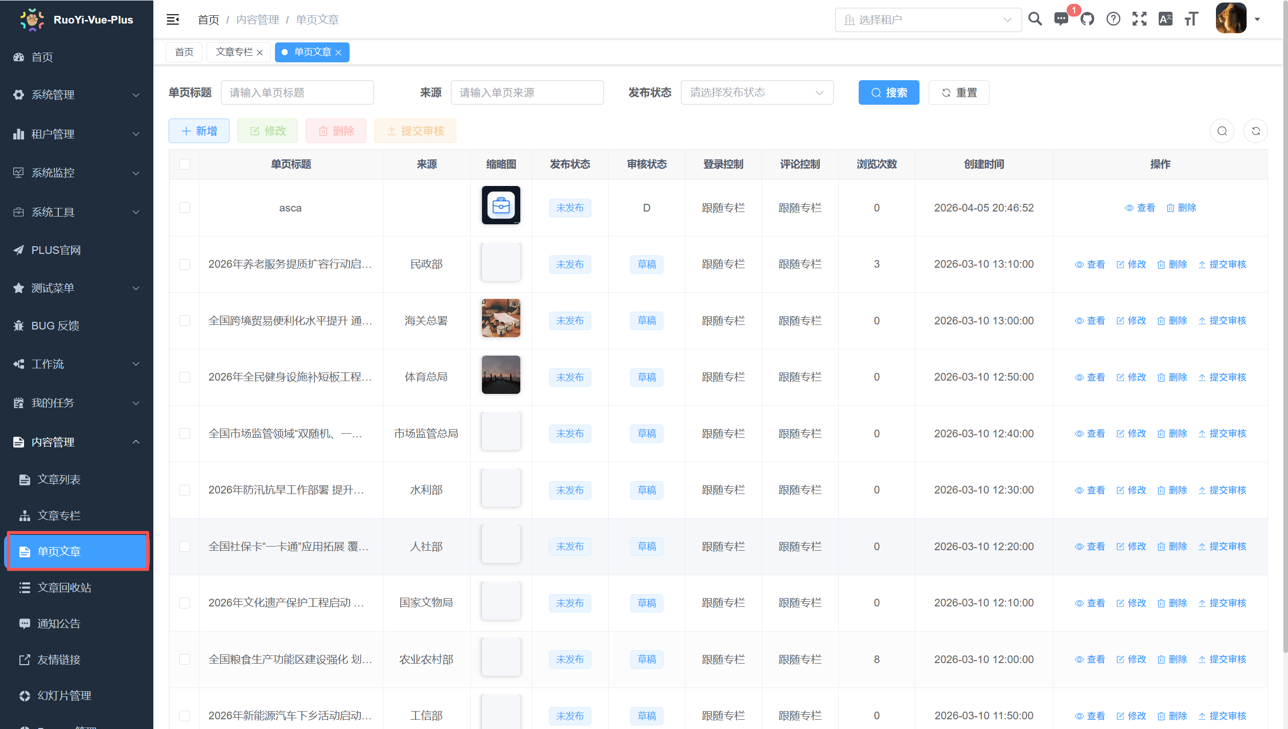Select the checkbox for 2026年防汛抗旱工作部署 row
Screen dimensions: 1288x729
(184, 489)
